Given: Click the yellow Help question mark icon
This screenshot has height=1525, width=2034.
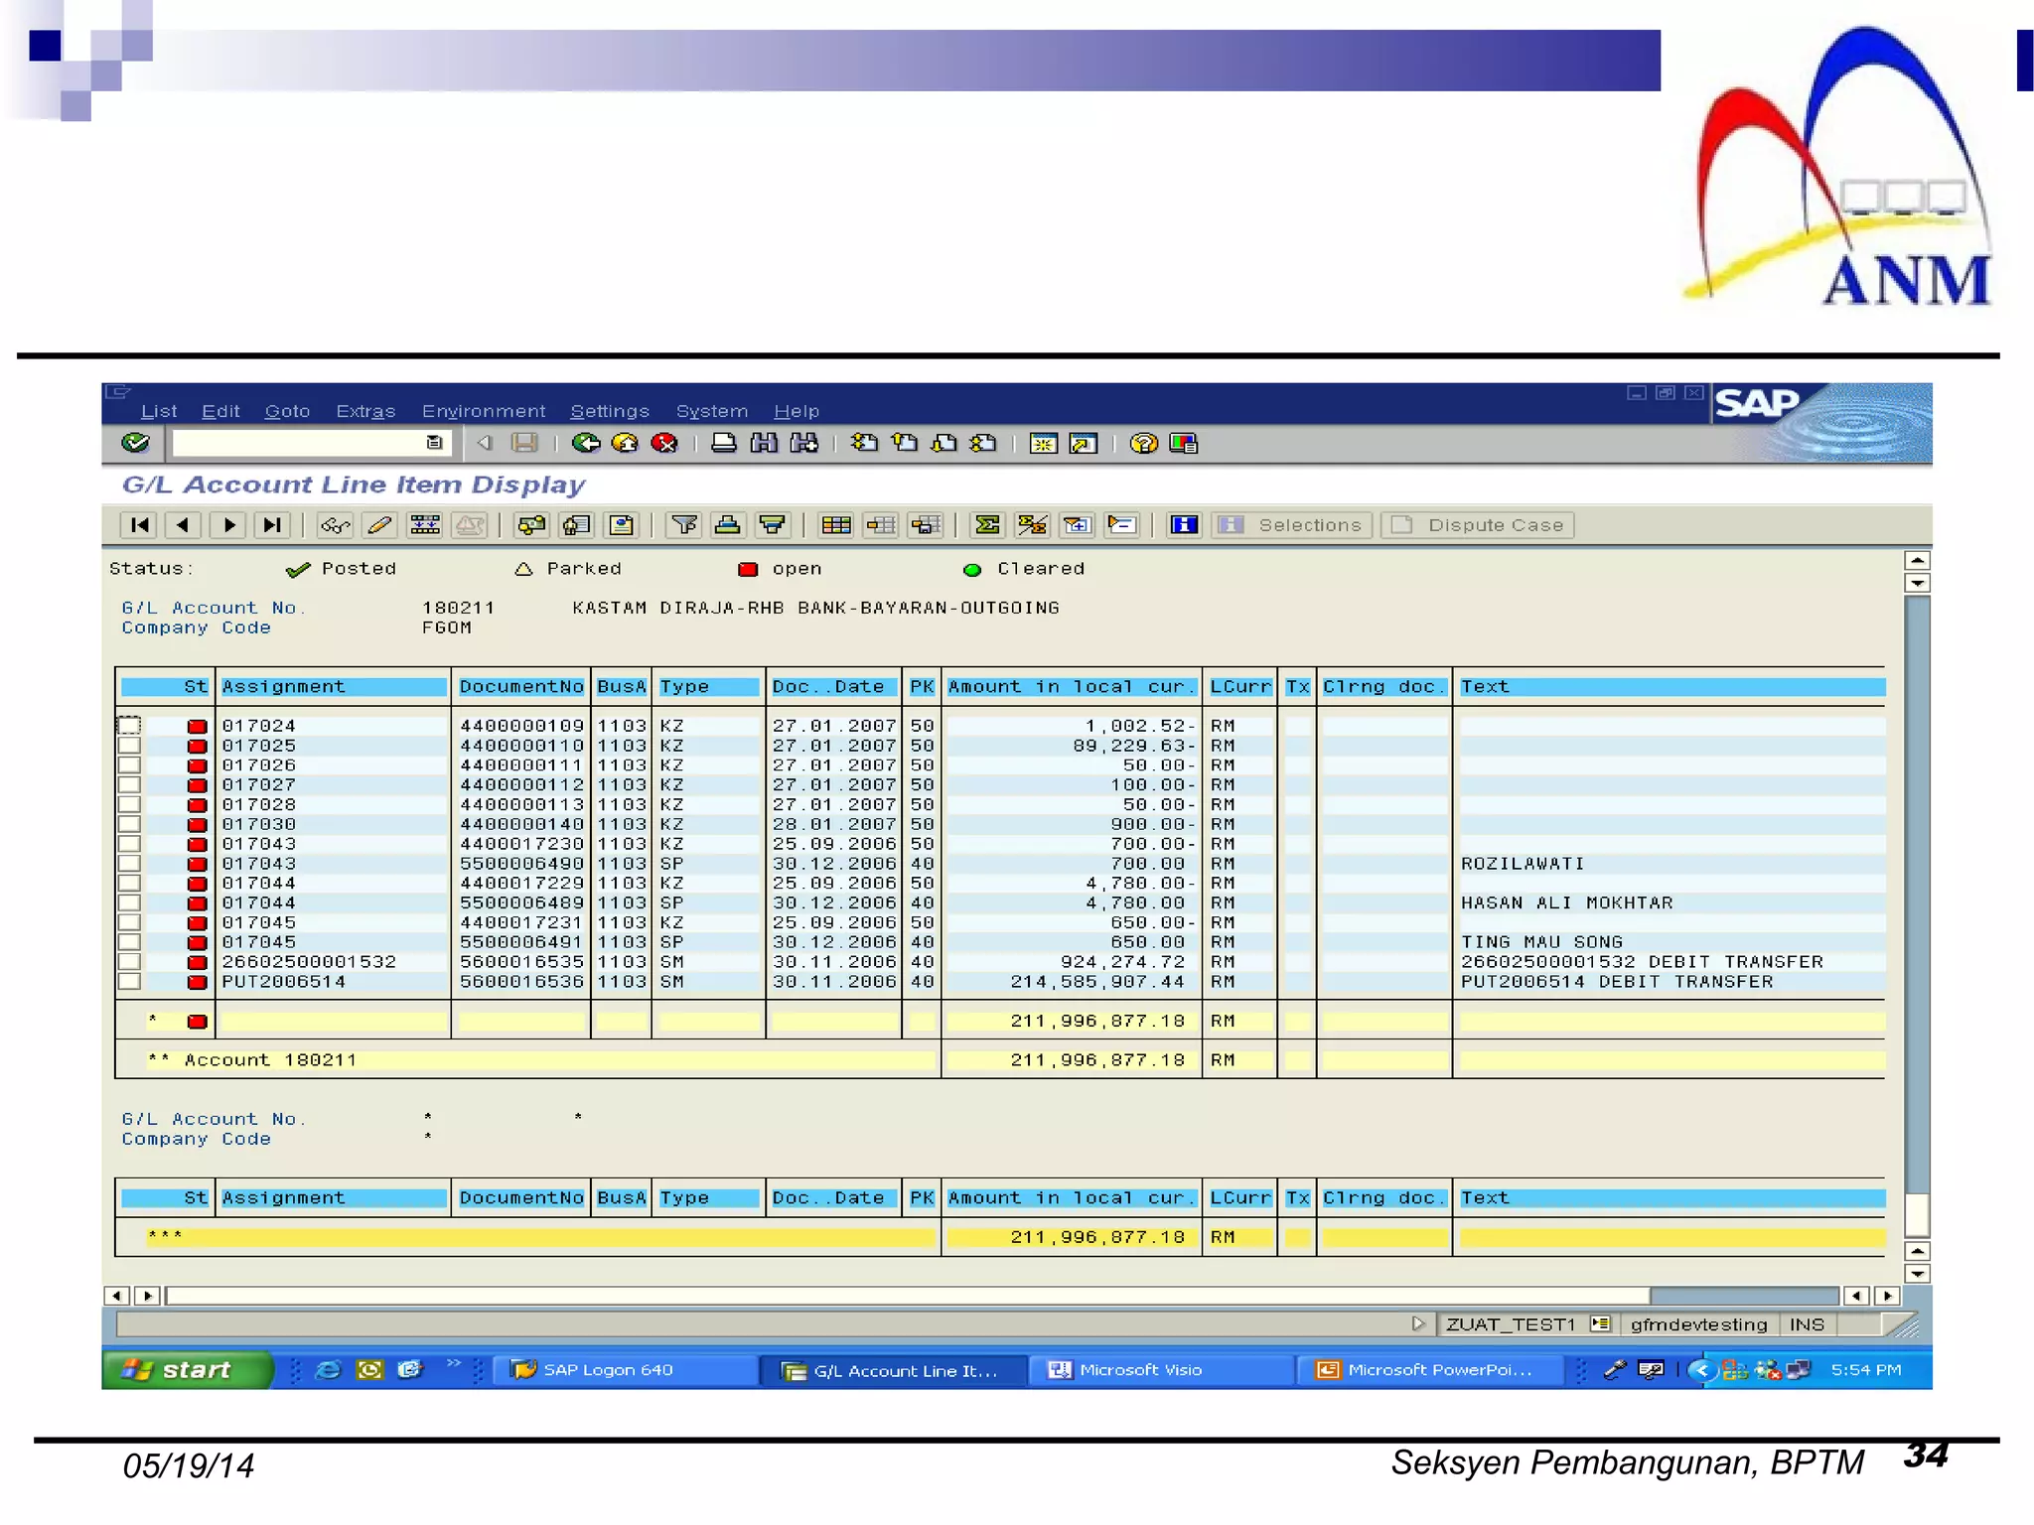Looking at the screenshot, I should 1143,443.
